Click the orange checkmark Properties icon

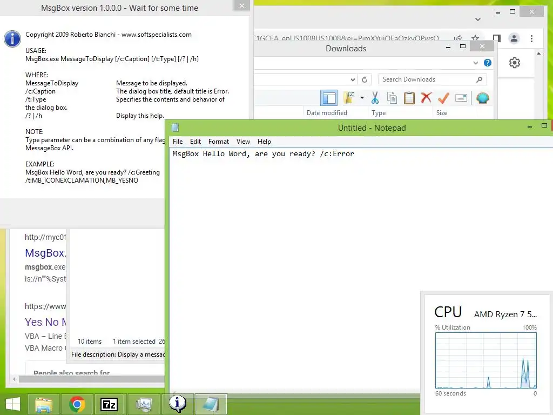click(x=443, y=98)
